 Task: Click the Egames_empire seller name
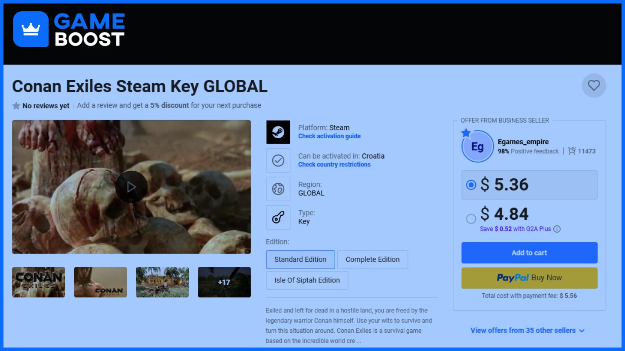tap(523, 142)
